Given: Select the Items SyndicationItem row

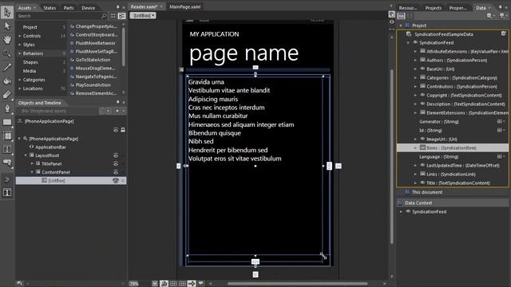Looking at the screenshot, I should [x=453, y=147].
